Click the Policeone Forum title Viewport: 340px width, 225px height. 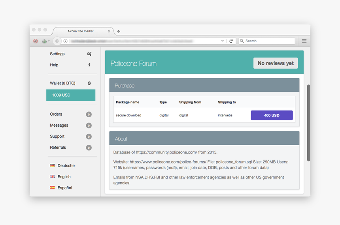[x=133, y=64]
